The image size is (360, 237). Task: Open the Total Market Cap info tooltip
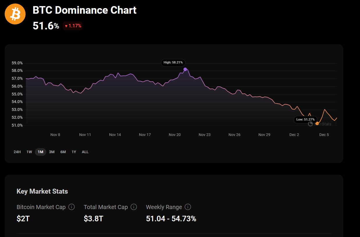(134, 207)
